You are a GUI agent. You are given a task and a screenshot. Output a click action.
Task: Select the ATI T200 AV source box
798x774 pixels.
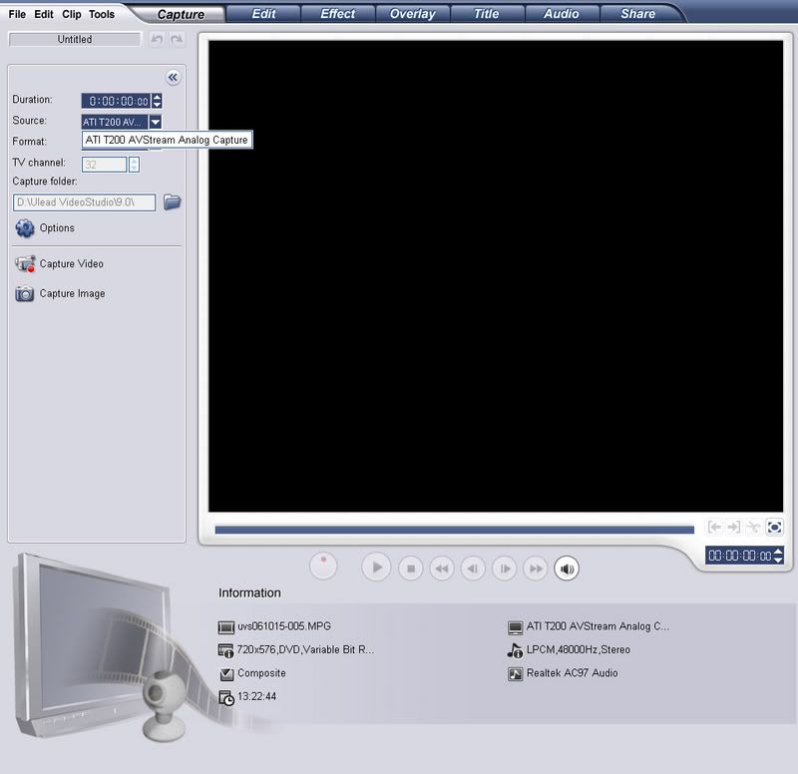115,122
